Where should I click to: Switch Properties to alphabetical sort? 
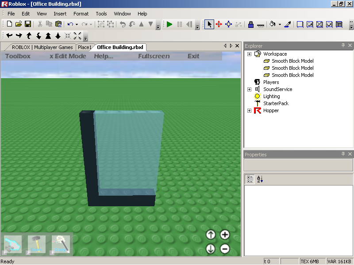point(260,179)
